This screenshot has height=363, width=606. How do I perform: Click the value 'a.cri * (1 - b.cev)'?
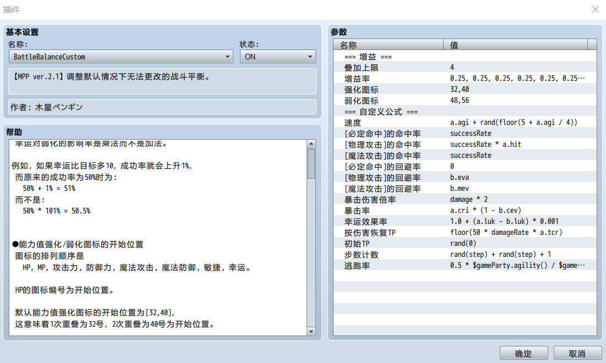pyautogui.click(x=485, y=211)
